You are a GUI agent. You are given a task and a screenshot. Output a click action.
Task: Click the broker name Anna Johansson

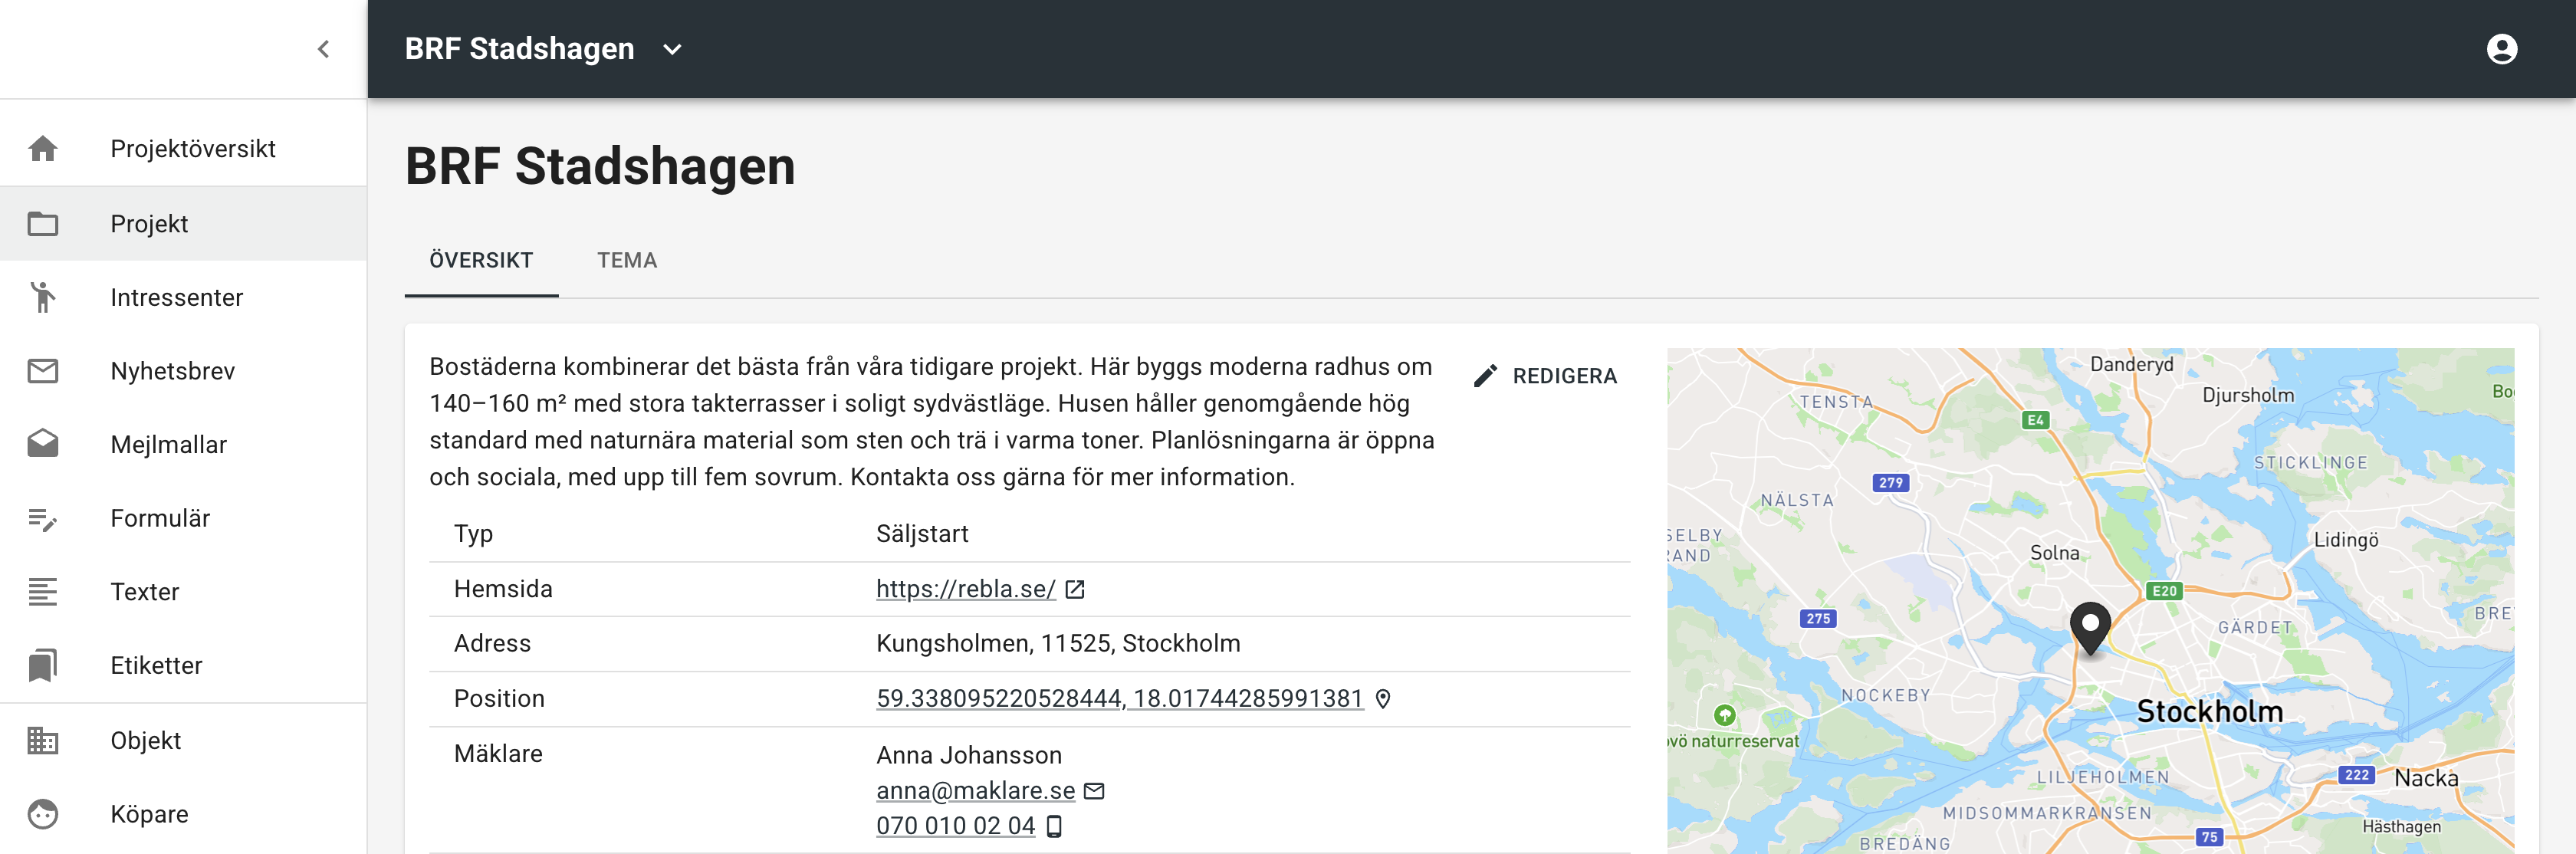point(969,756)
